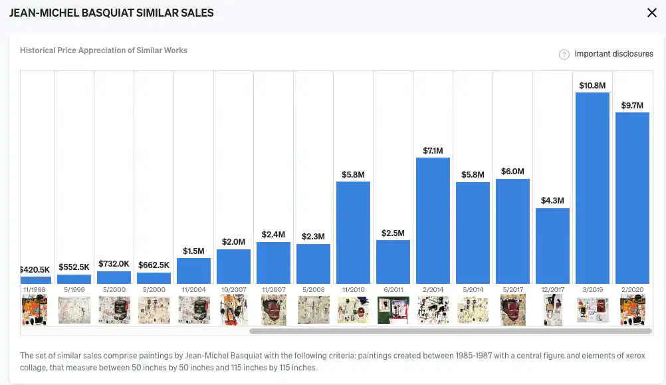Open the artwork thumbnail under 11/1998

35,310
